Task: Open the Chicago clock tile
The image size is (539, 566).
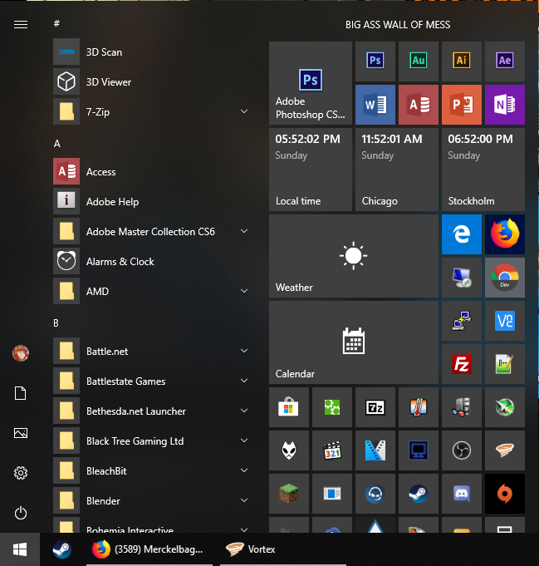Action: pos(397,170)
